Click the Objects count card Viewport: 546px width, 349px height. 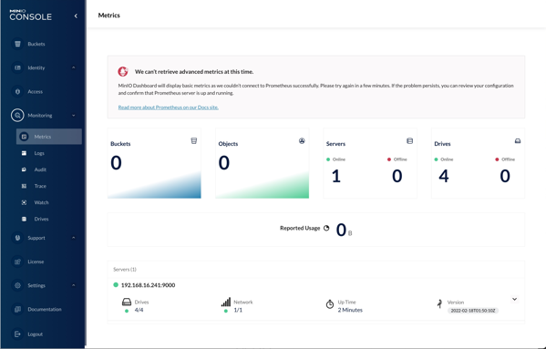(263, 163)
